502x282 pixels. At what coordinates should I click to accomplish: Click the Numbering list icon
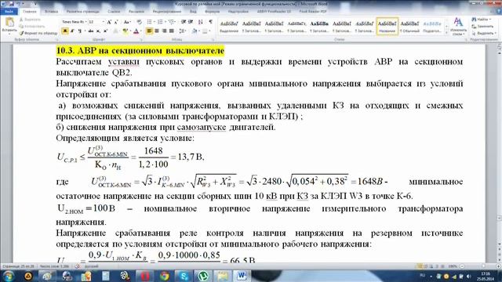click(x=161, y=22)
